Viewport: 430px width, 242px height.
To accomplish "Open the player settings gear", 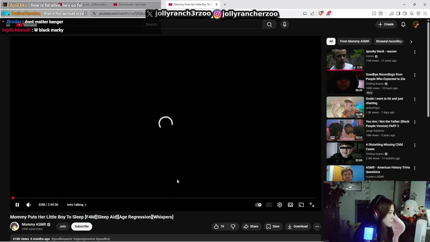I will click(x=280, y=205).
